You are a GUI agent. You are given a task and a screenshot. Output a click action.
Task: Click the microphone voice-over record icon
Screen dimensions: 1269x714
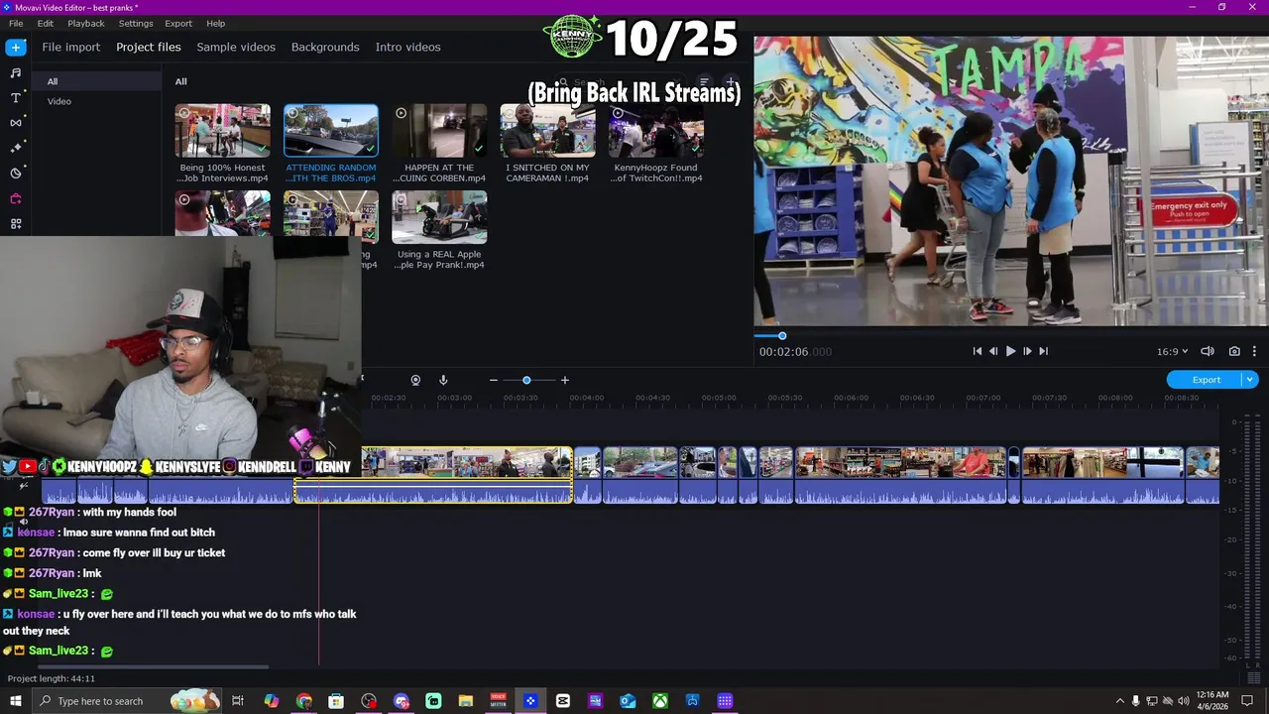443,380
